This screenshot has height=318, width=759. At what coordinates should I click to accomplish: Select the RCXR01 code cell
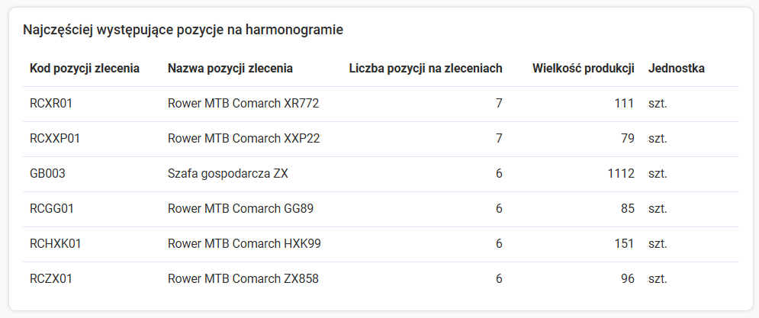coord(51,104)
